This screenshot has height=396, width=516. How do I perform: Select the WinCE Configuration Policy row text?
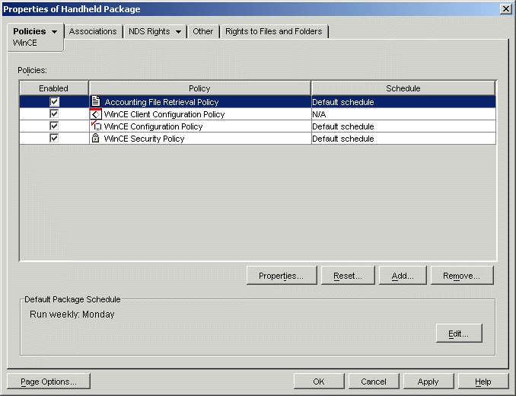click(x=153, y=126)
